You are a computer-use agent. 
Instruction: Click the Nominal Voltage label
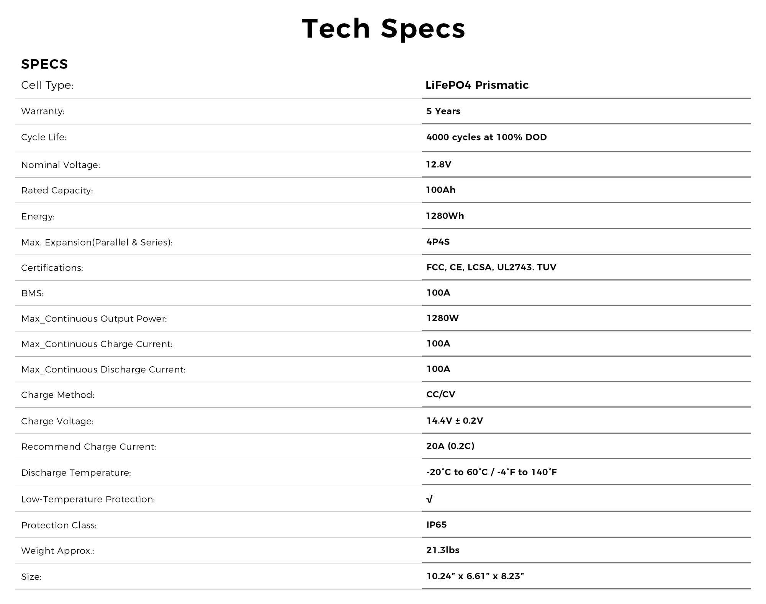[x=61, y=165]
